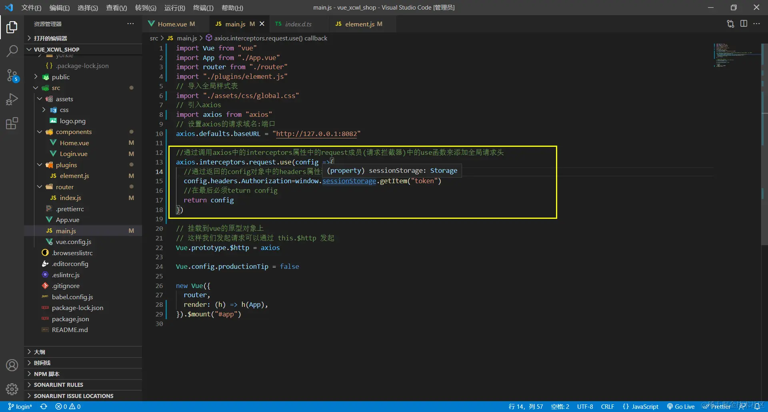Switch to the index.d.ts tab
This screenshot has height=412, width=768.
(298, 24)
